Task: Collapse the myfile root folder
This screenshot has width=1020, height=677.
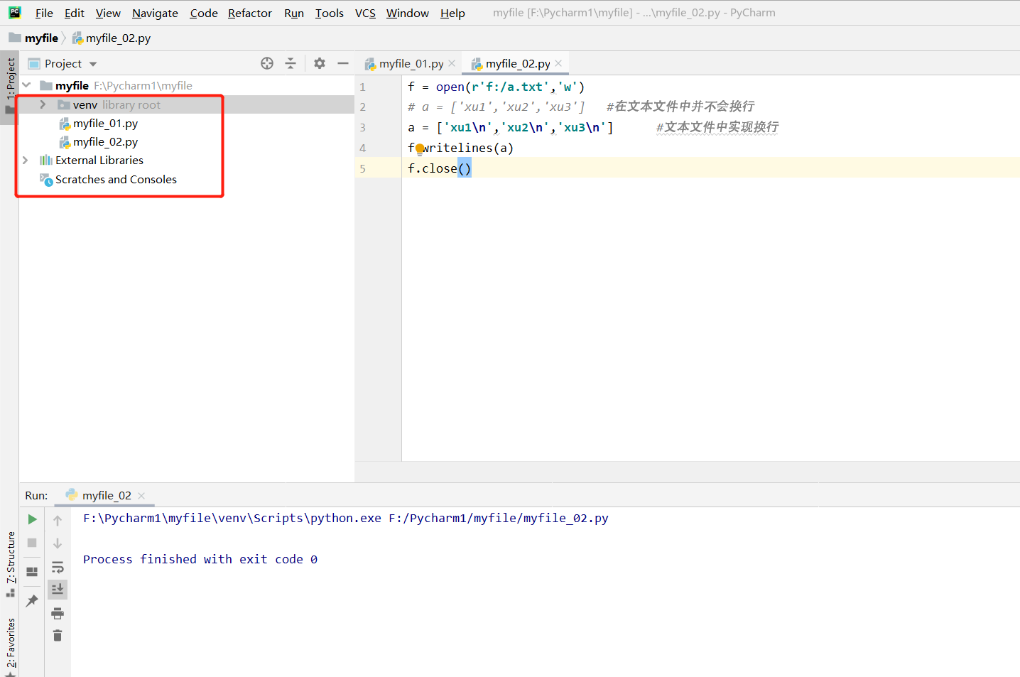Action: point(26,85)
